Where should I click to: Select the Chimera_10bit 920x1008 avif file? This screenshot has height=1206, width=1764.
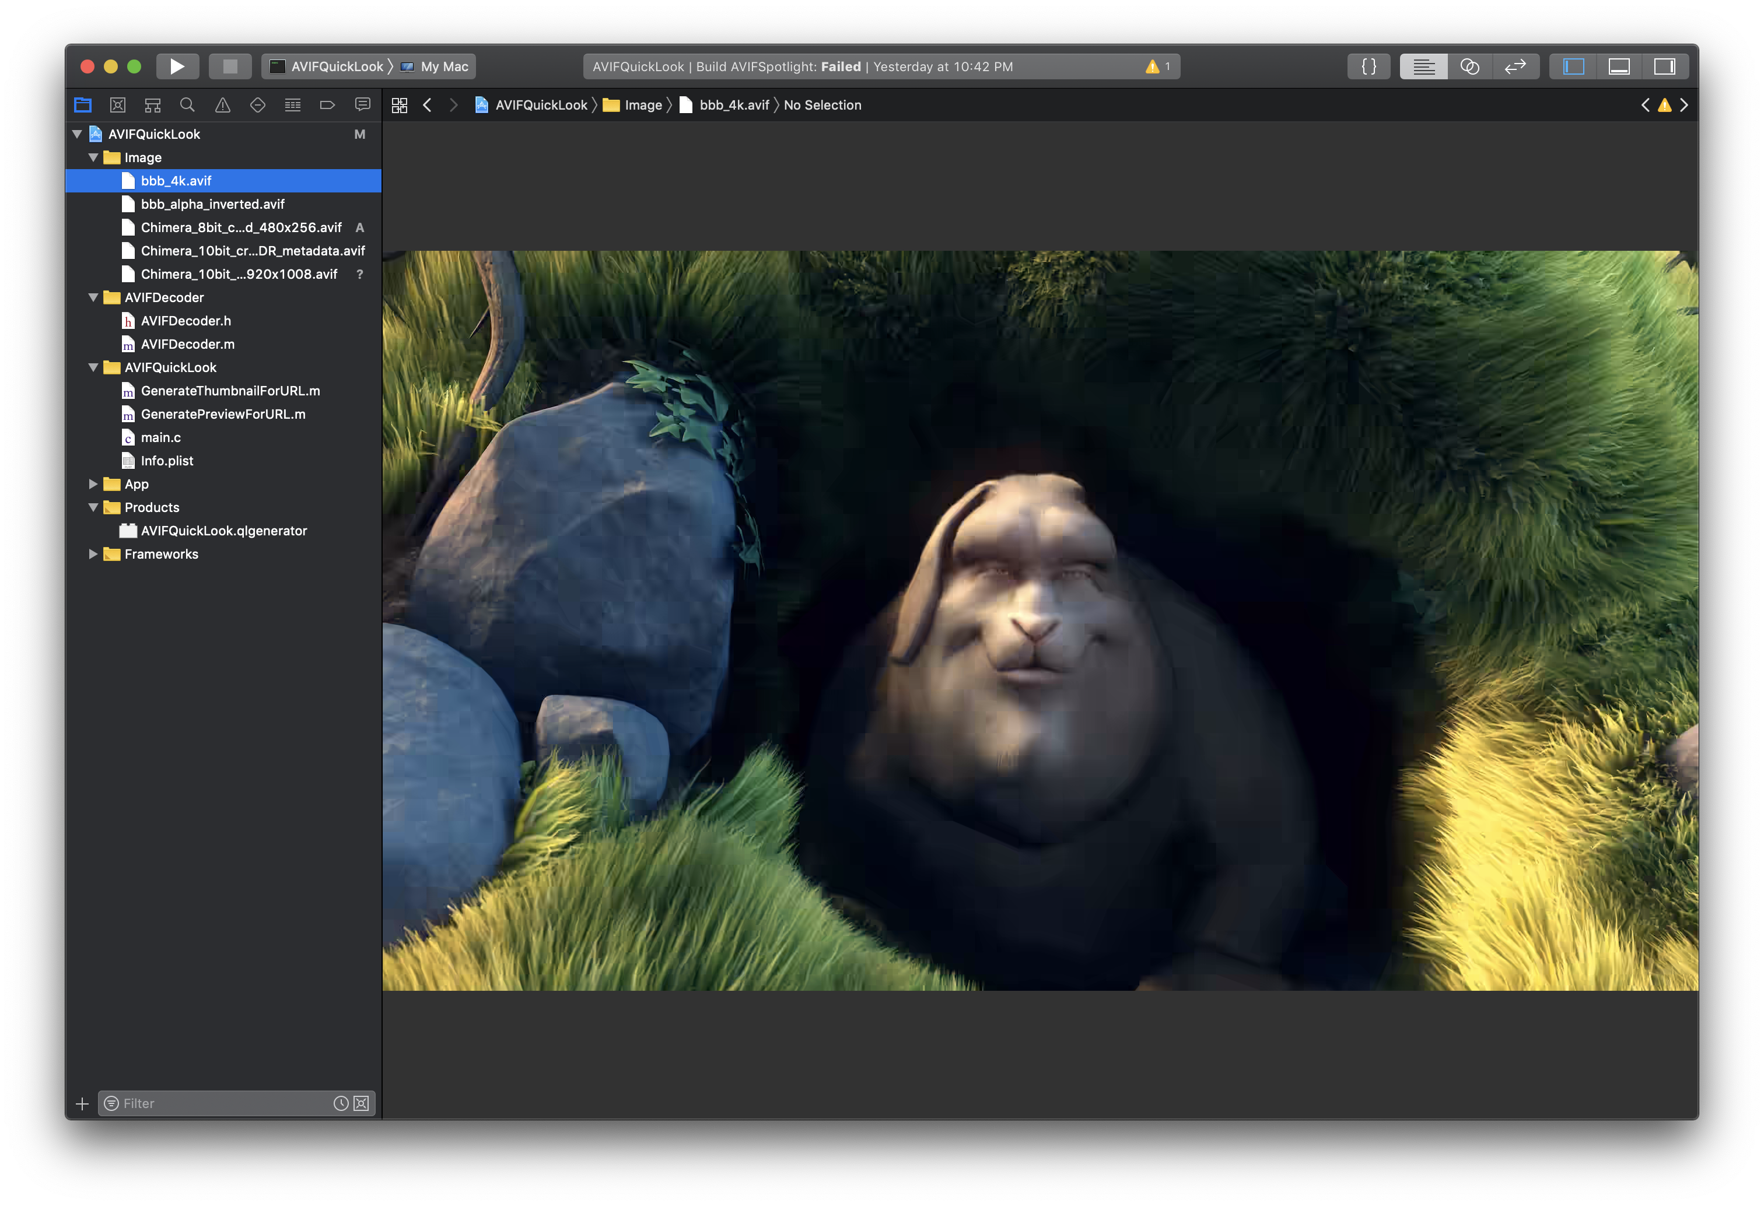pyautogui.click(x=223, y=274)
